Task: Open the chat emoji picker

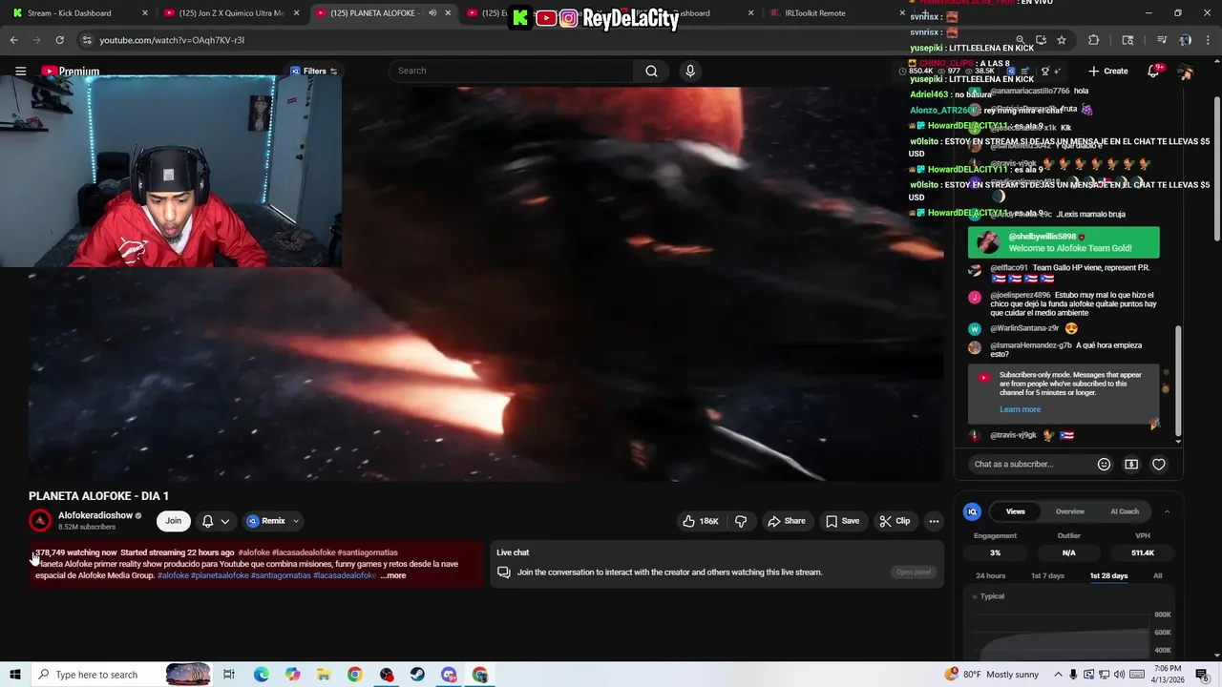Action: tap(1104, 465)
